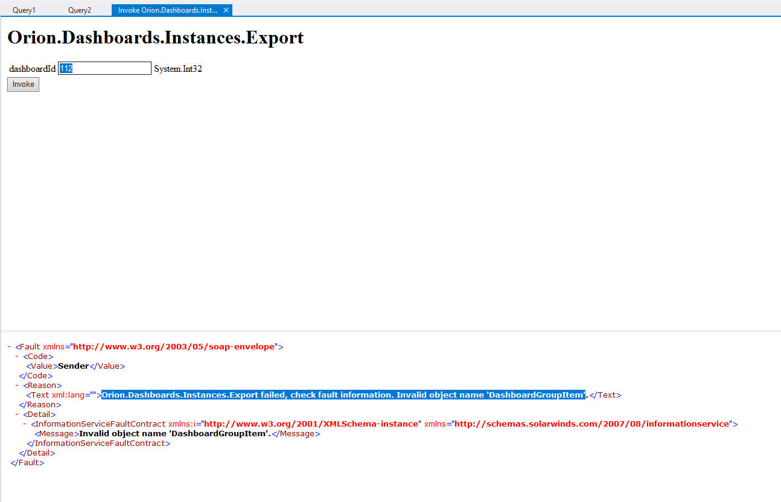Collapse the InformationServiceFaultContract node
The height and width of the screenshot is (502, 781).
click(x=25, y=424)
